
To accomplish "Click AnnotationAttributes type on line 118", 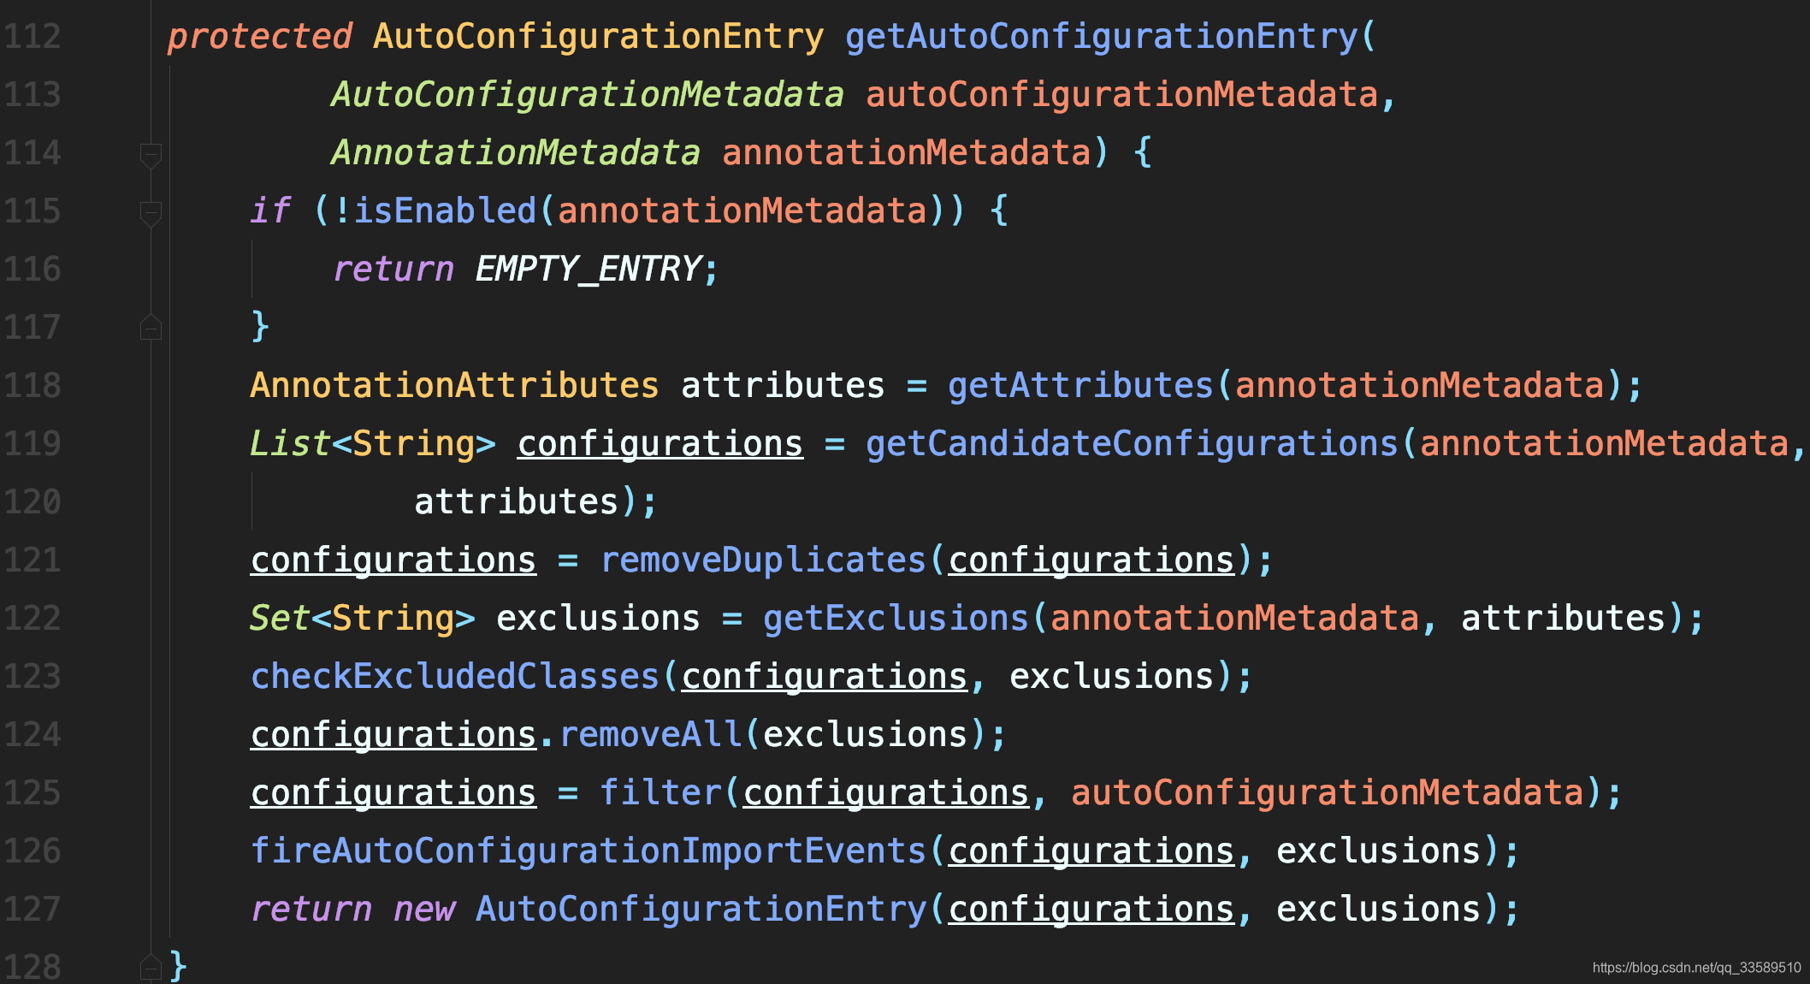I will (x=454, y=386).
